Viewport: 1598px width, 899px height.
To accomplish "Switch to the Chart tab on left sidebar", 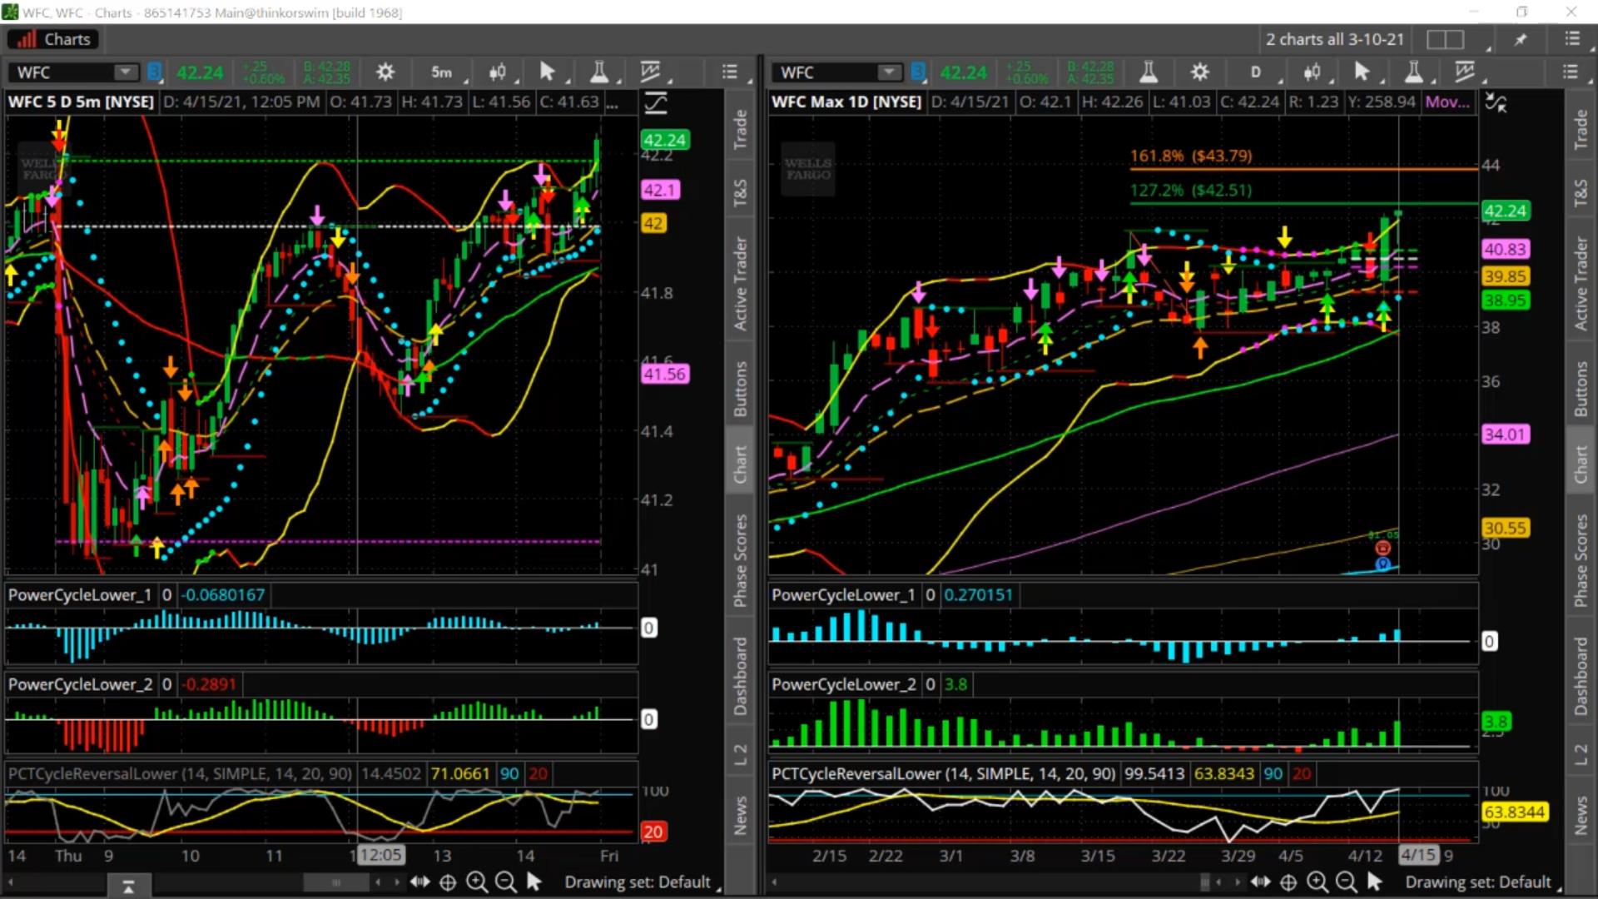I will tap(740, 464).
